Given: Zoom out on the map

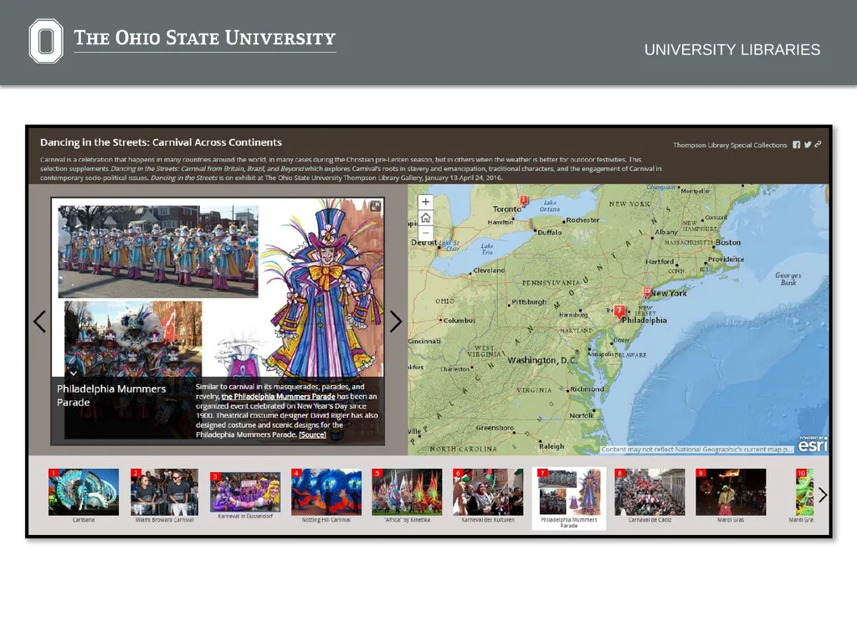Looking at the screenshot, I should pos(425,233).
